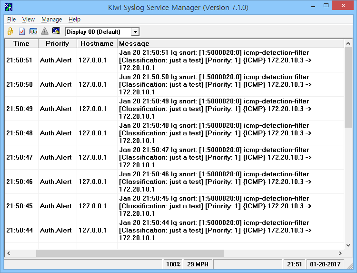Click the Hostname column header

point(97,43)
